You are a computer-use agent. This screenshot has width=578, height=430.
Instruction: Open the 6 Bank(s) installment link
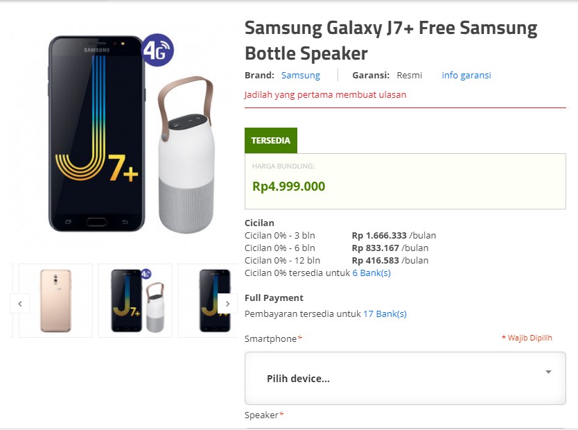[371, 273]
